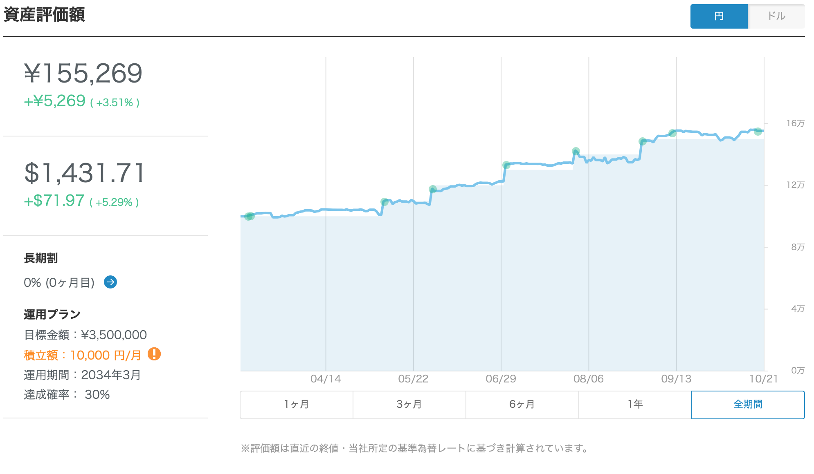
Task: Click the 06/29 axis date label
Action: click(501, 379)
